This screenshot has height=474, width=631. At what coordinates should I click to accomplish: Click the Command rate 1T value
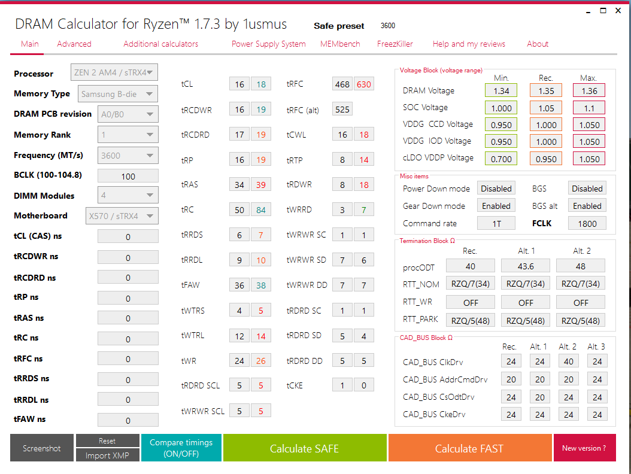(x=496, y=223)
